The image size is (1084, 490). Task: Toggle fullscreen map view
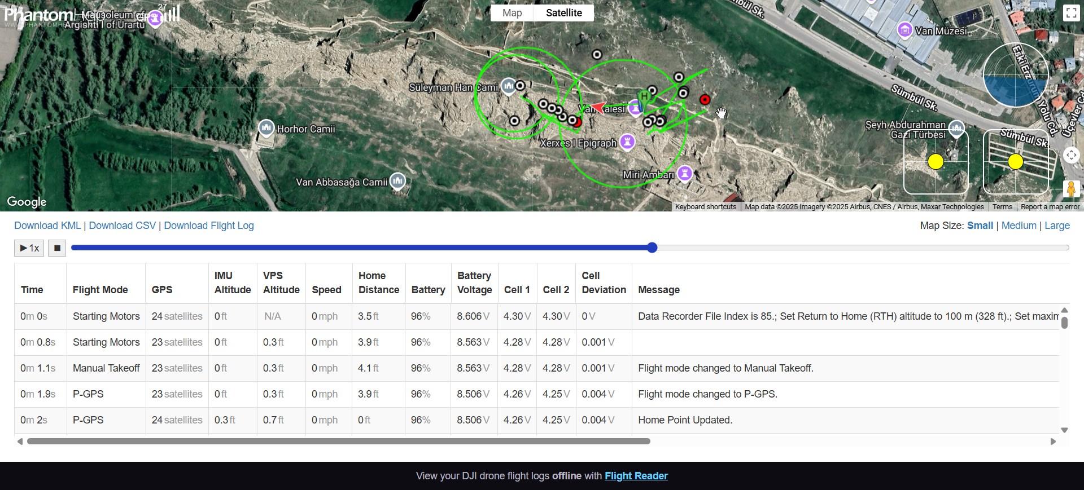click(x=1071, y=13)
